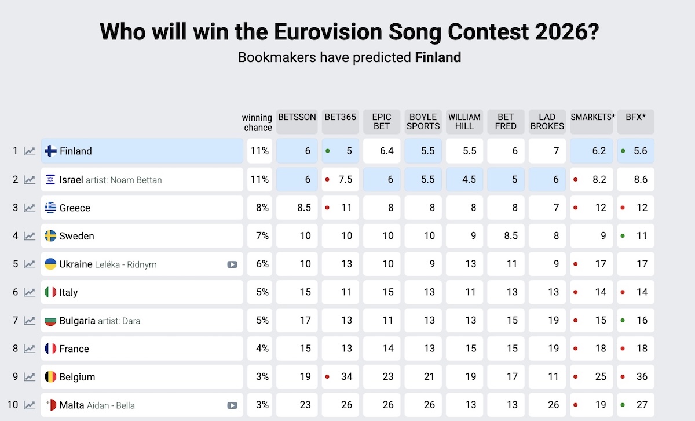Open the Finland country link
695x421 pixels.
pos(76,151)
